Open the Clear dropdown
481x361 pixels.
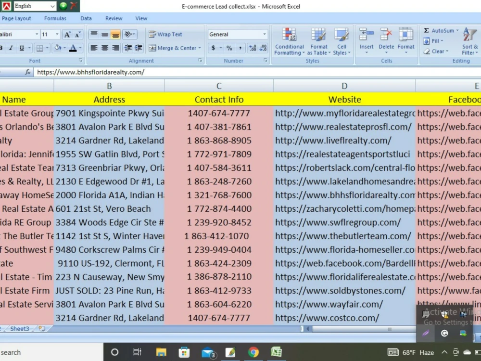pyautogui.click(x=436, y=52)
